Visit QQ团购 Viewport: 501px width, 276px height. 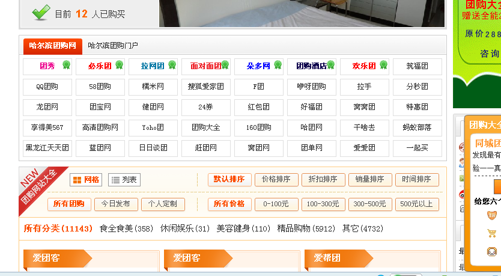(47, 87)
